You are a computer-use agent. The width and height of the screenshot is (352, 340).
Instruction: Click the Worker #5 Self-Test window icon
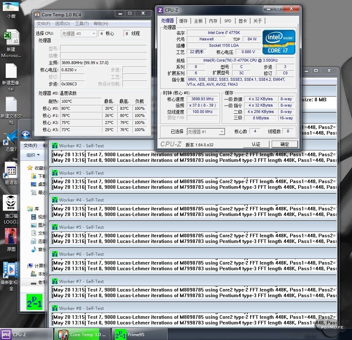[55, 227]
